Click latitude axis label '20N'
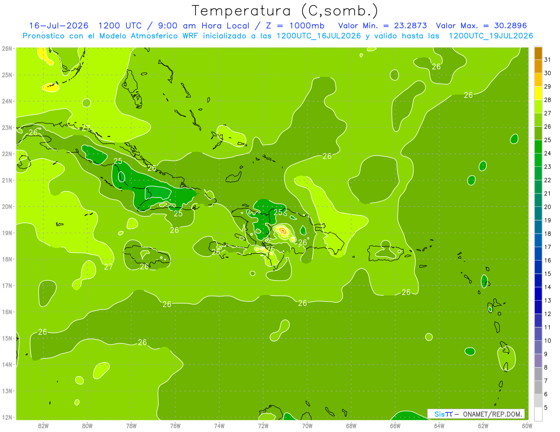 click(x=7, y=206)
